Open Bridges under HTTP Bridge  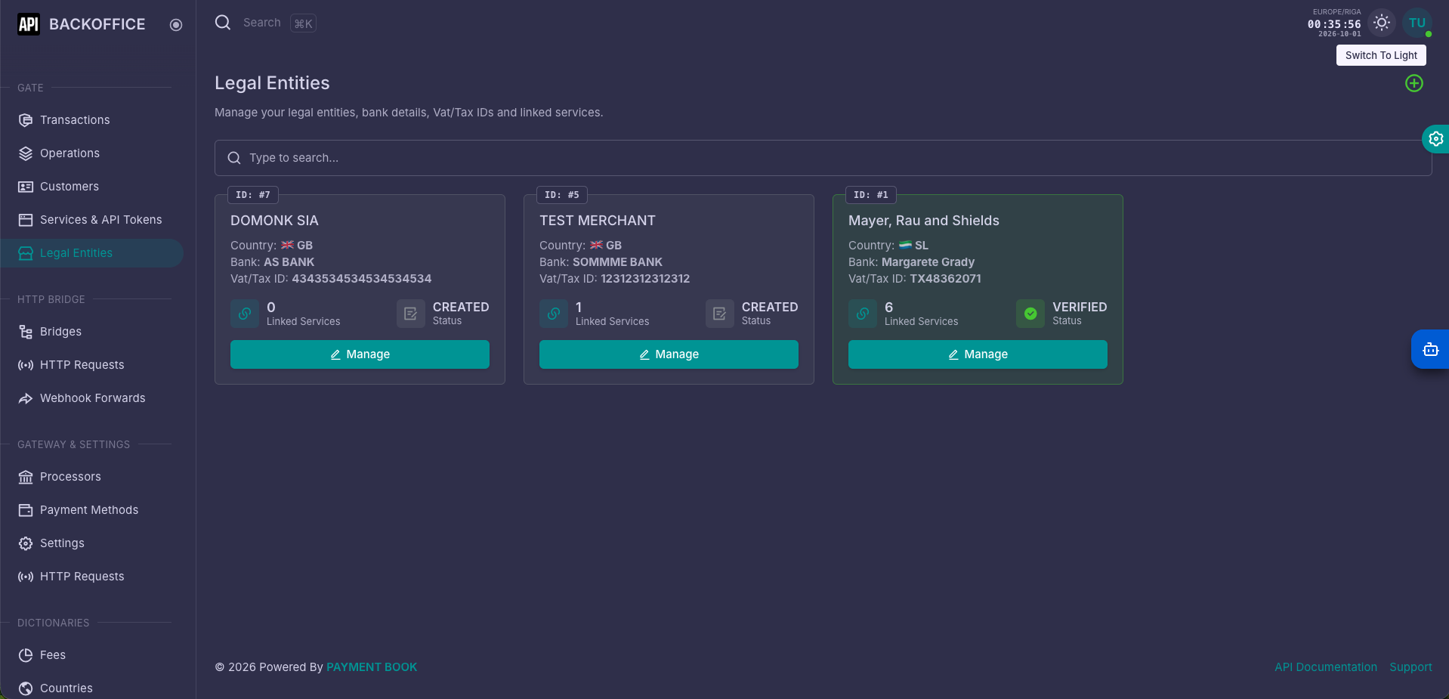point(91,332)
